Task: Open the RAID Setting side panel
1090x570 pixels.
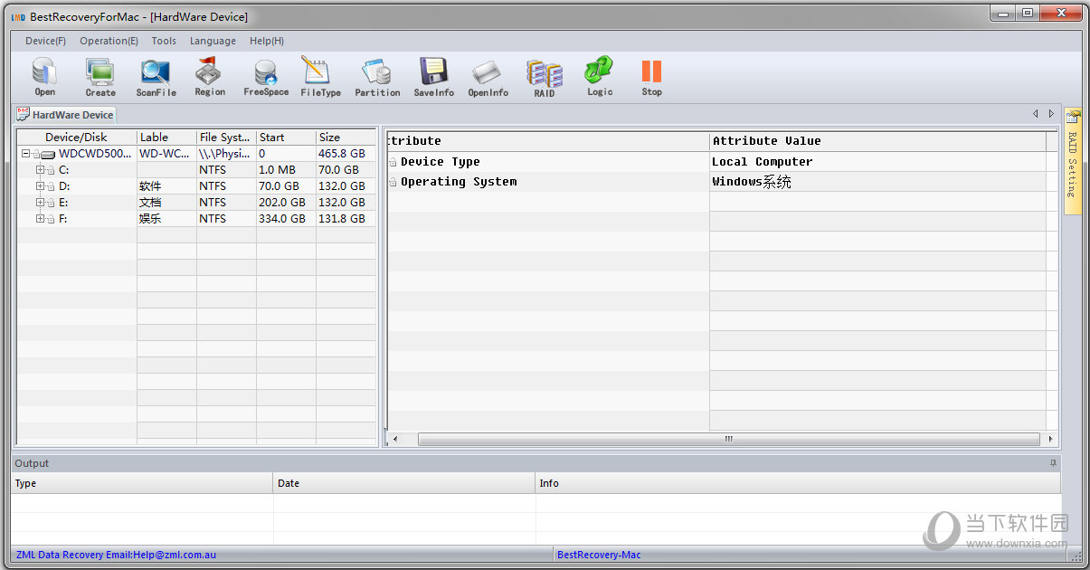Action: click(x=1072, y=161)
